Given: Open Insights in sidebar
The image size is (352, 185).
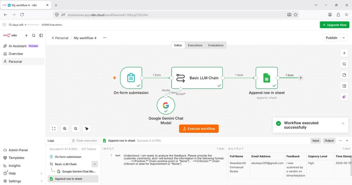Looking at the screenshot, I should [23, 165].
